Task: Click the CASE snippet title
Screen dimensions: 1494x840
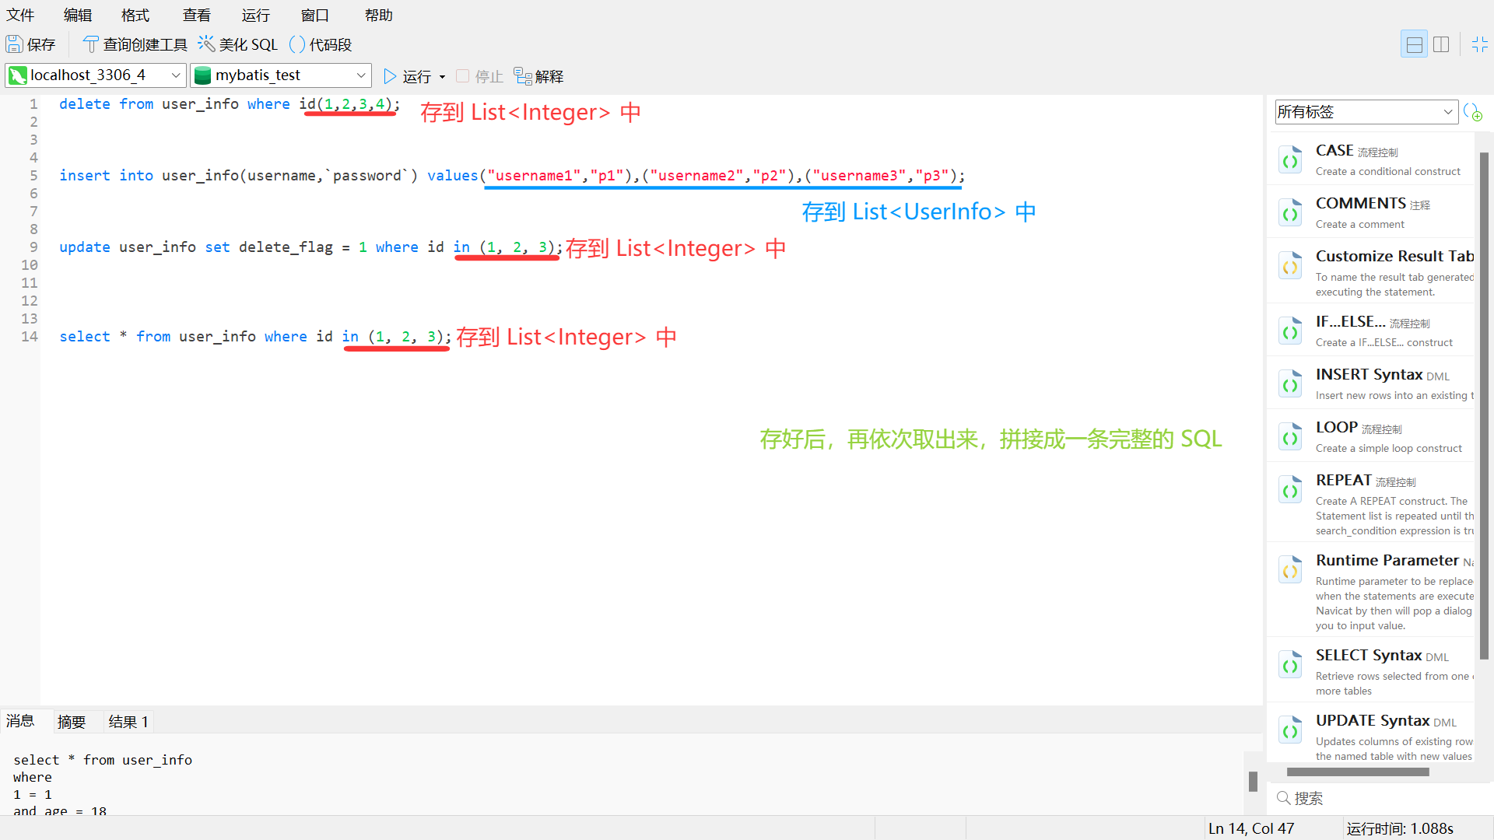Action: point(1334,150)
